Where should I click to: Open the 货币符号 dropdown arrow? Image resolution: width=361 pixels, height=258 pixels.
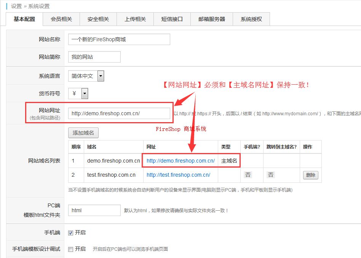(x=85, y=94)
